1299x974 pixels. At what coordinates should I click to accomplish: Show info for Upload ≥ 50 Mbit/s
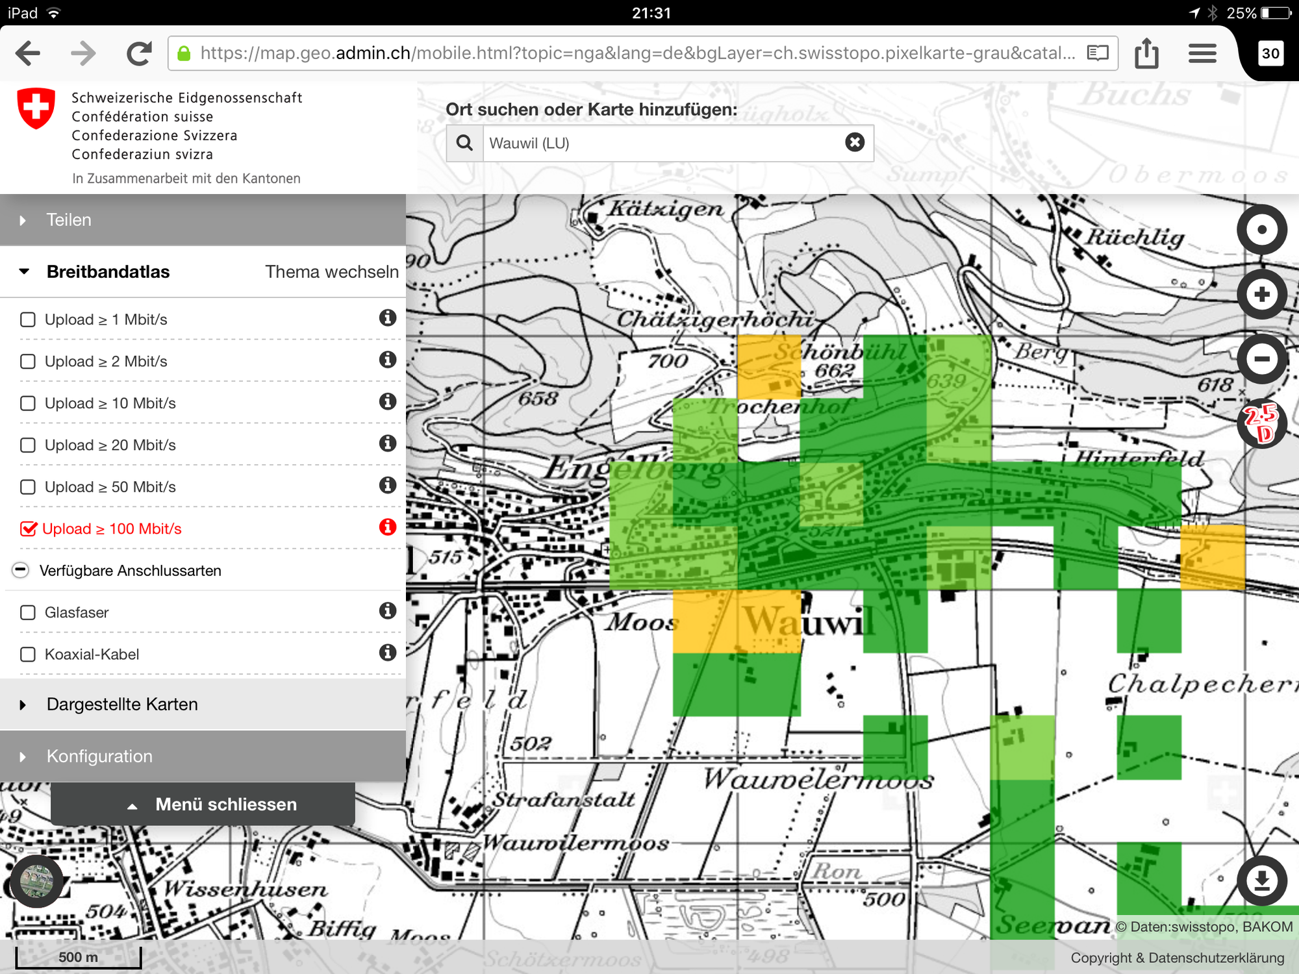pyautogui.click(x=388, y=485)
